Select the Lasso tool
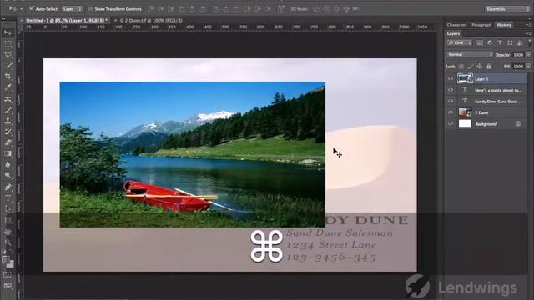 click(8, 54)
